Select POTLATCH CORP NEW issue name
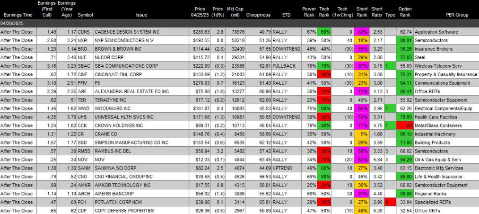The width and height of the screenshot is (479, 214). pos(118,202)
